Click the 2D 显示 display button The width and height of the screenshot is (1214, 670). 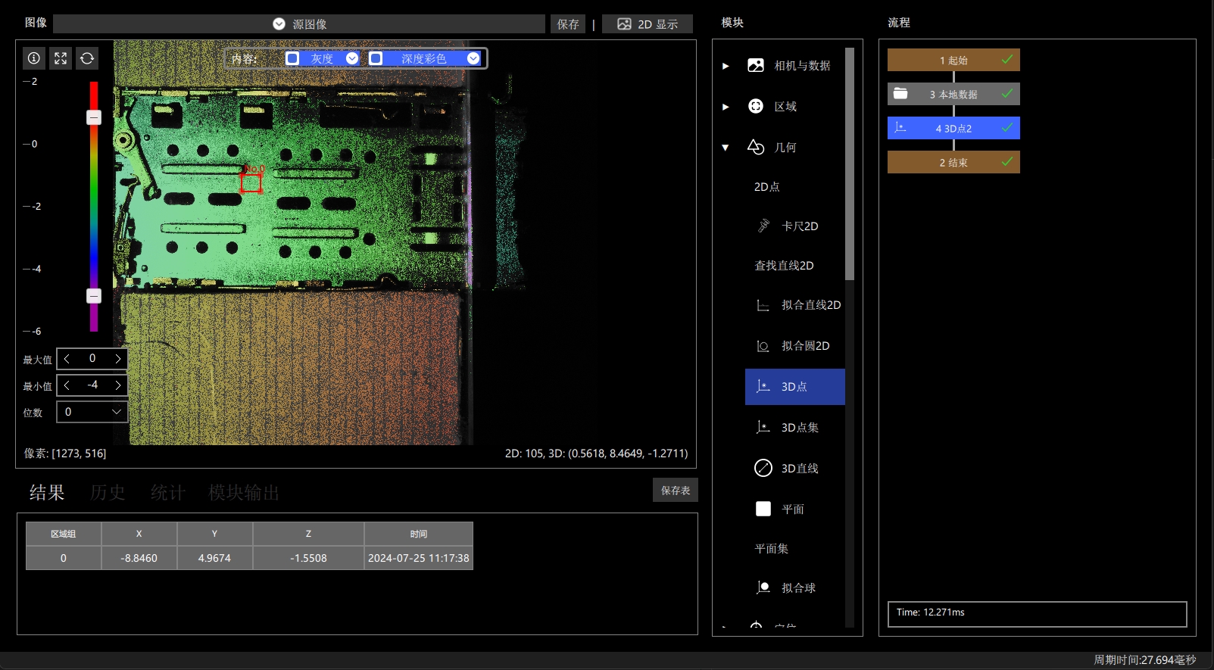648,24
